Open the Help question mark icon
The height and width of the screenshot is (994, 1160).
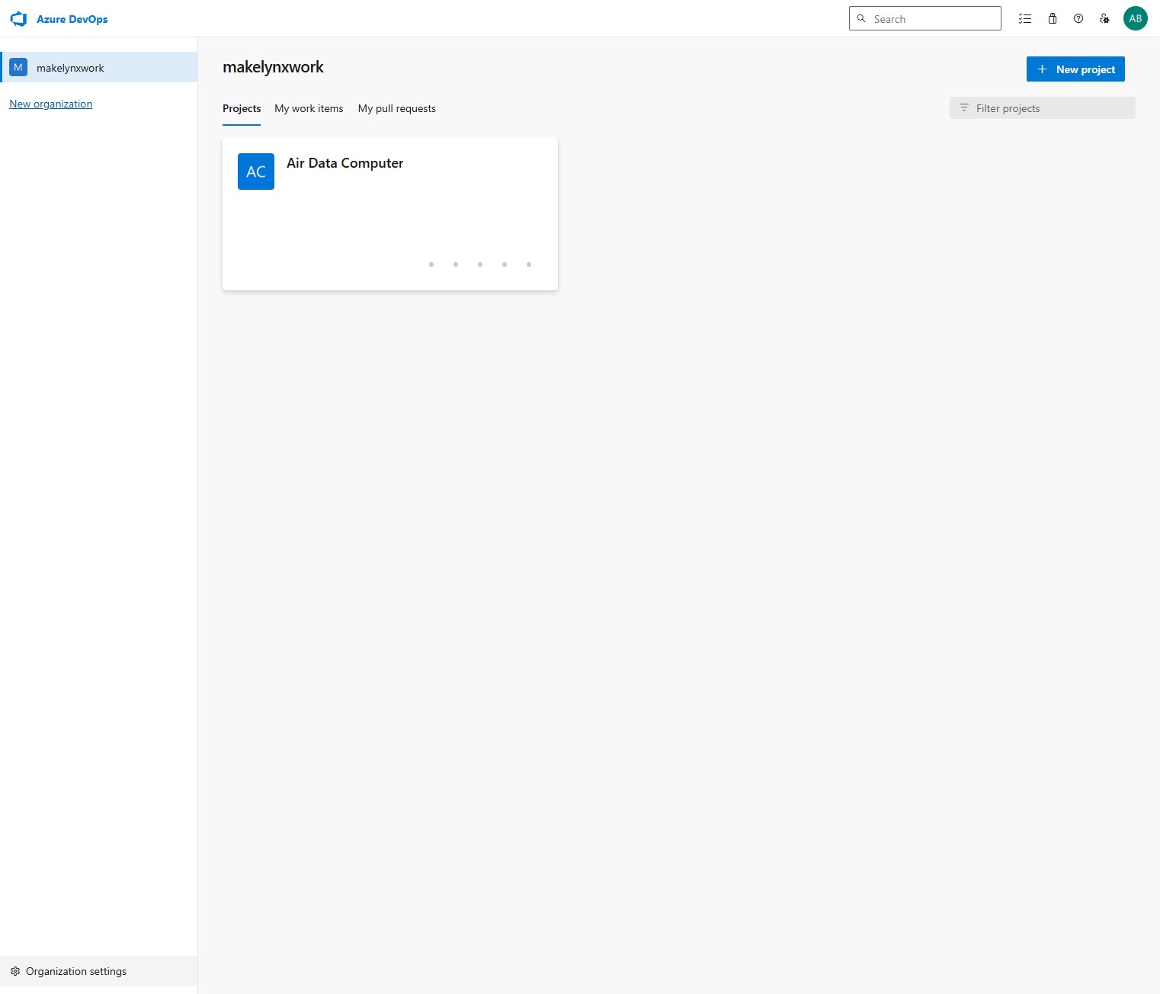pyautogui.click(x=1078, y=19)
